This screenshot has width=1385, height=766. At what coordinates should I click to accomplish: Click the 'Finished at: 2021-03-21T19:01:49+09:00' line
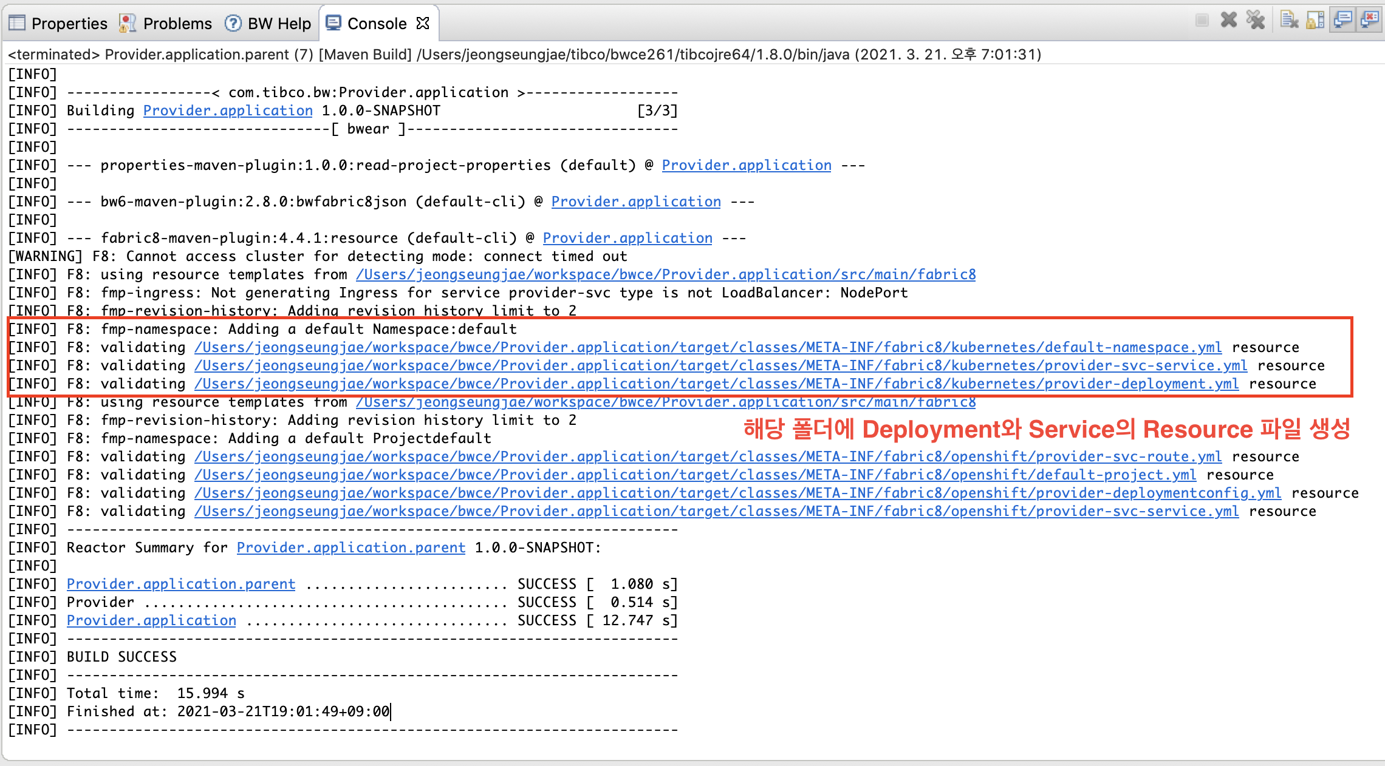[199, 711]
